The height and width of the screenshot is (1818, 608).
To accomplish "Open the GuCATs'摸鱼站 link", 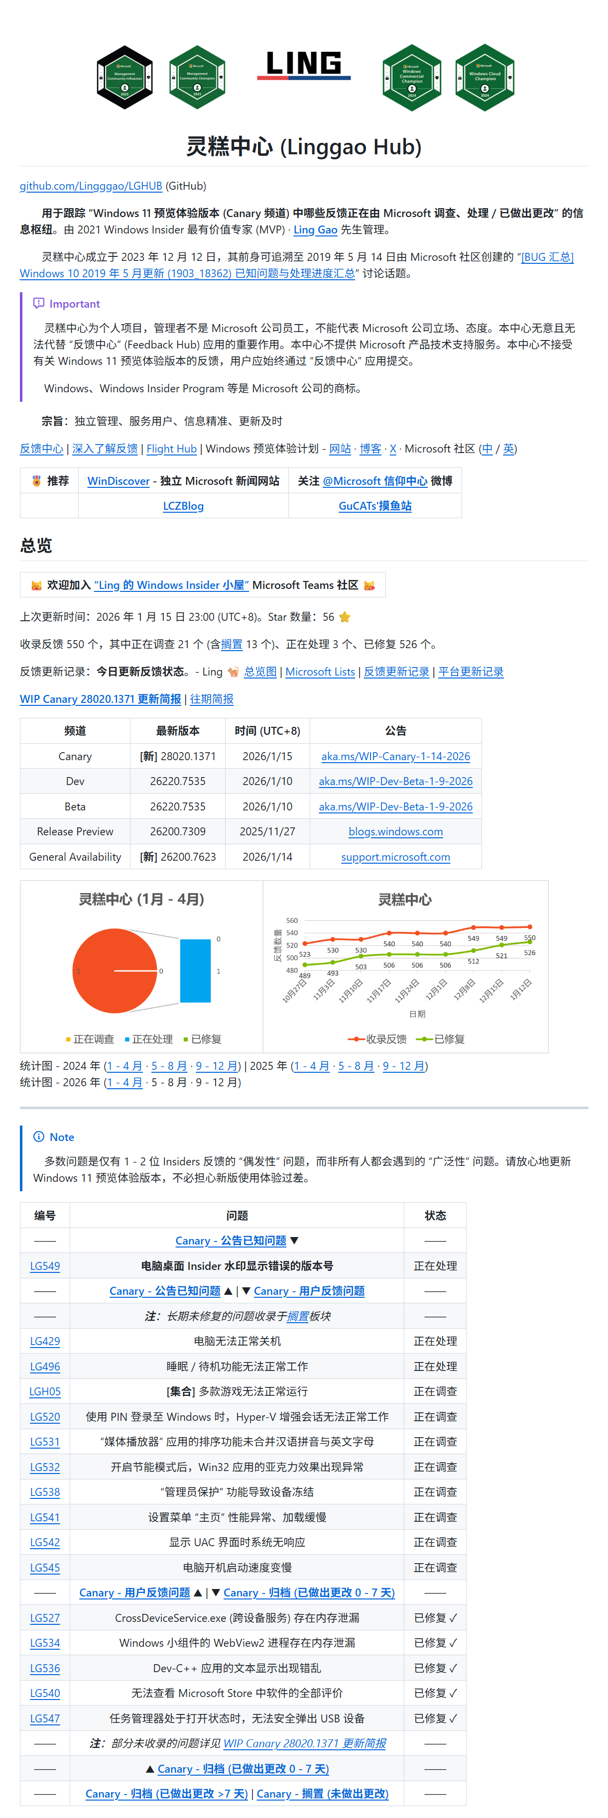I will (375, 506).
